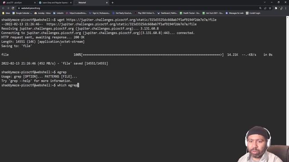The width and height of the screenshot is (289, 162).
Task: Open the Sign In NuSeasons bookmark
Action: click(x=99, y=13)
